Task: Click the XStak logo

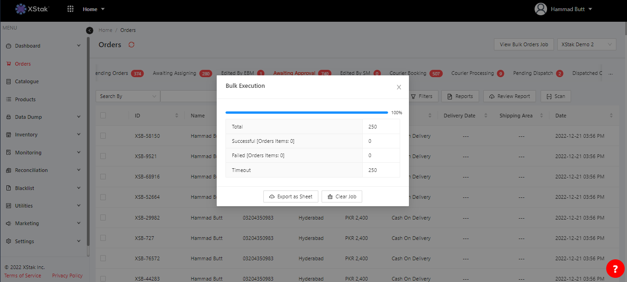Action: [32, 9]
